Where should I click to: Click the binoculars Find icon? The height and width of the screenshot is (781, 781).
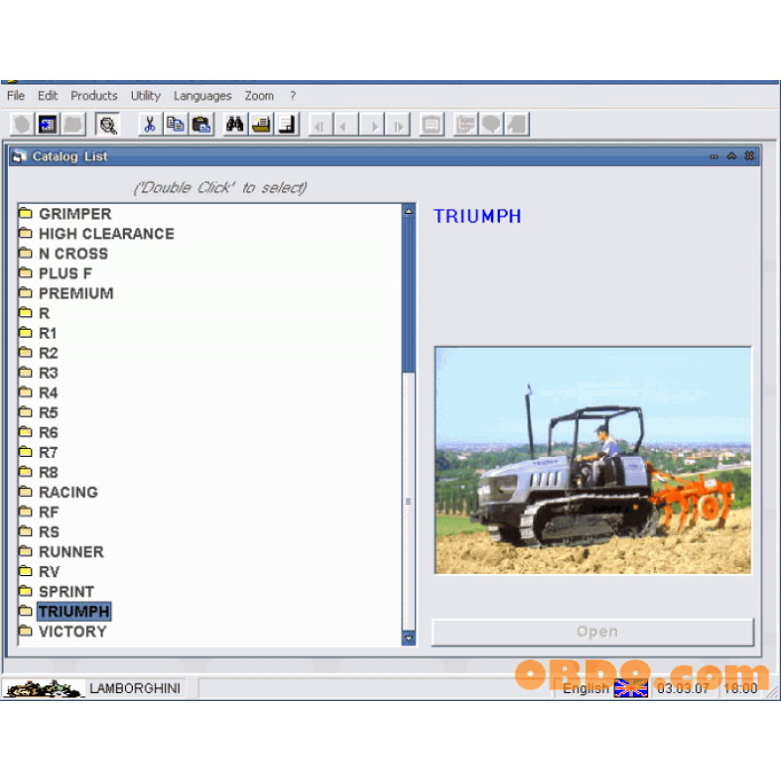235,124
